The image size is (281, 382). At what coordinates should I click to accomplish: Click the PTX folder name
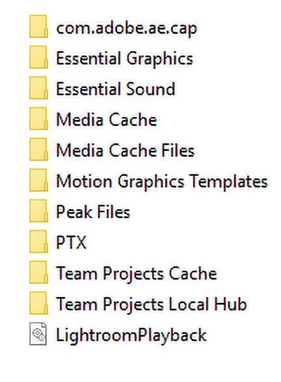71,242
